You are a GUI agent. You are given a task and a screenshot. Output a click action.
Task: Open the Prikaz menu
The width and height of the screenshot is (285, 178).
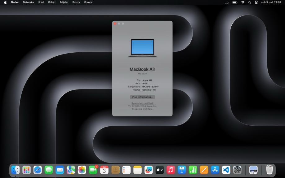point(52,2)
